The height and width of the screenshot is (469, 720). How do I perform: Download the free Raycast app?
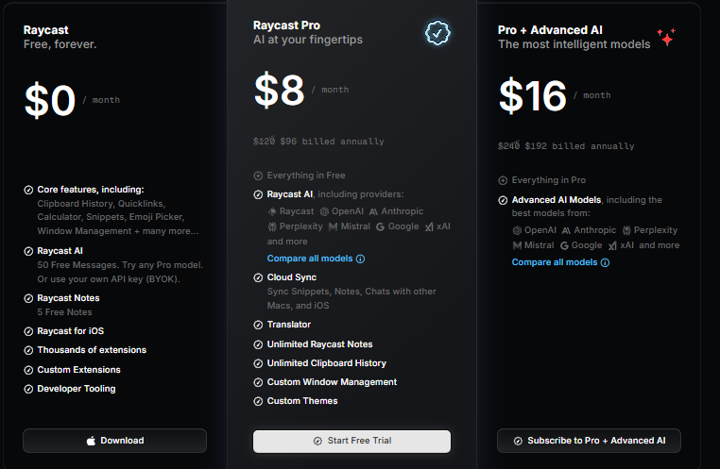pos(114,441)
